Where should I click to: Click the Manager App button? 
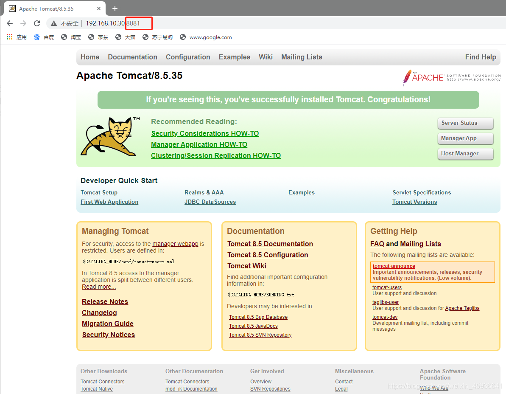tap(465, 138)
